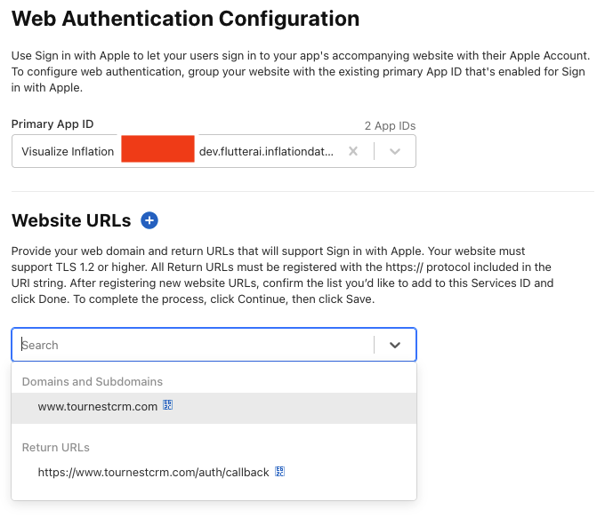Image resolution: width=605 pixels, height=518 pixels.
Task: Click the '2 App IDs' count text
Action: [390, 125]
